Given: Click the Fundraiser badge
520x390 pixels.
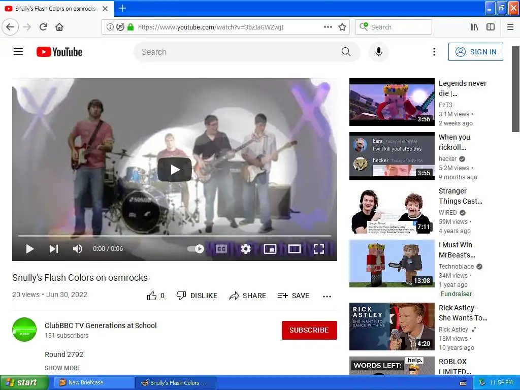Looking at the screenshot, I should [x=456, y=294].
